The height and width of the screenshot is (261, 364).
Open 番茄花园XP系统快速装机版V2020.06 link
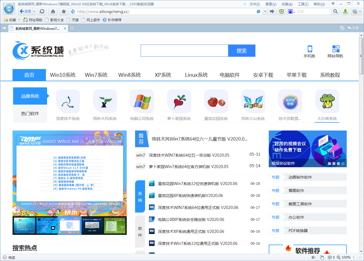pos(190,196)
